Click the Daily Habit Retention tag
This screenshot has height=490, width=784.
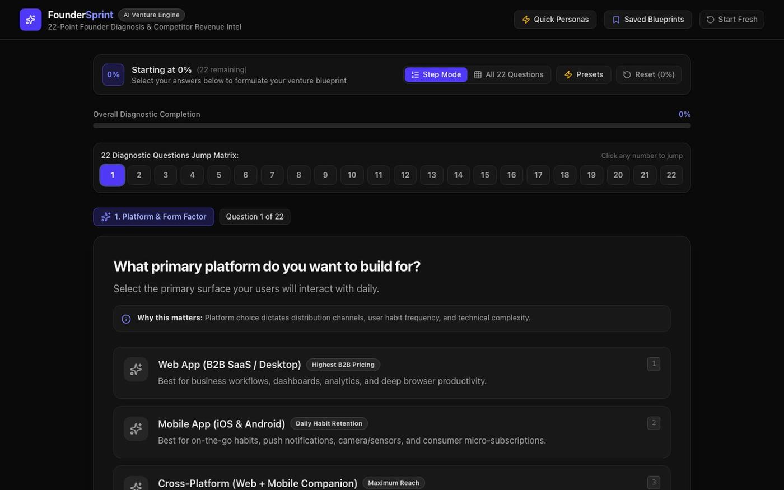pos(329,424)
